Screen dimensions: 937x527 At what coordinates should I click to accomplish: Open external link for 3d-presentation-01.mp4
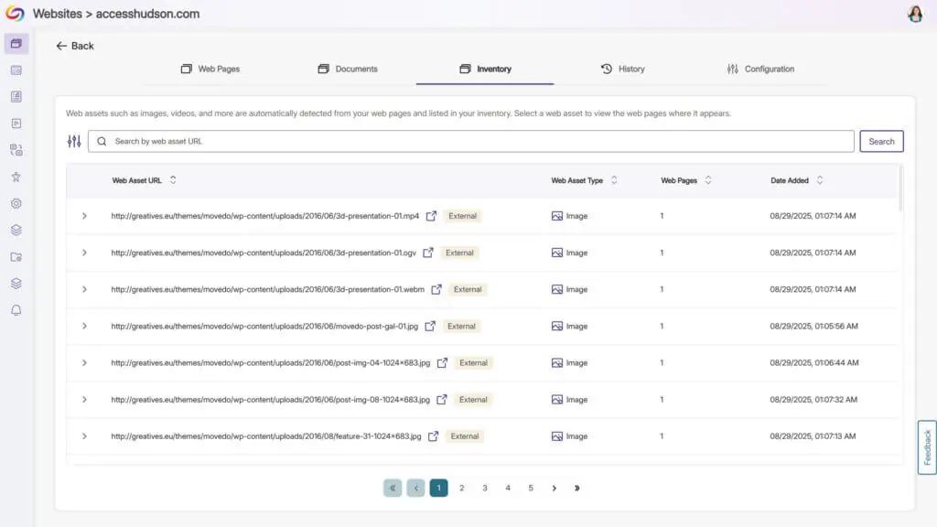click(430, 216)
